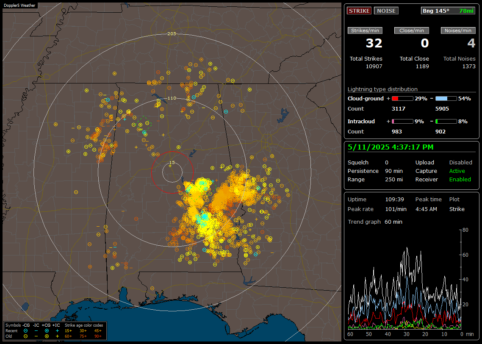Click the Noises/min label box

tap(458, 31)
